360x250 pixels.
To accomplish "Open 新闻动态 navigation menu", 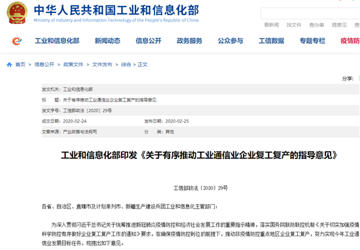I will (107, 41).
